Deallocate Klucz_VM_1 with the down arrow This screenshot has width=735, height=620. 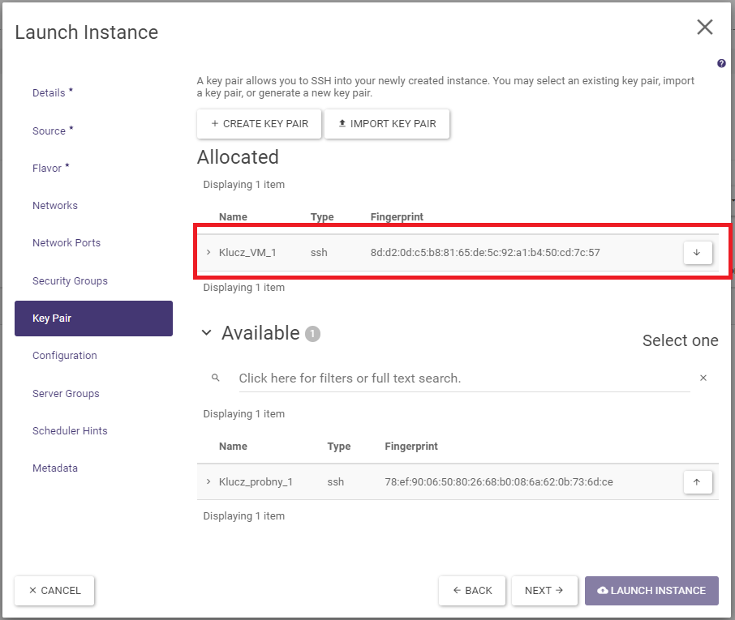click(697, 253)
